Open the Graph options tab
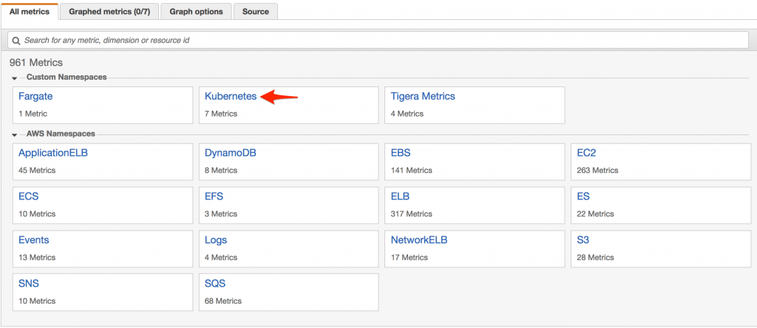The image size is (757, 328). point(196,12)
